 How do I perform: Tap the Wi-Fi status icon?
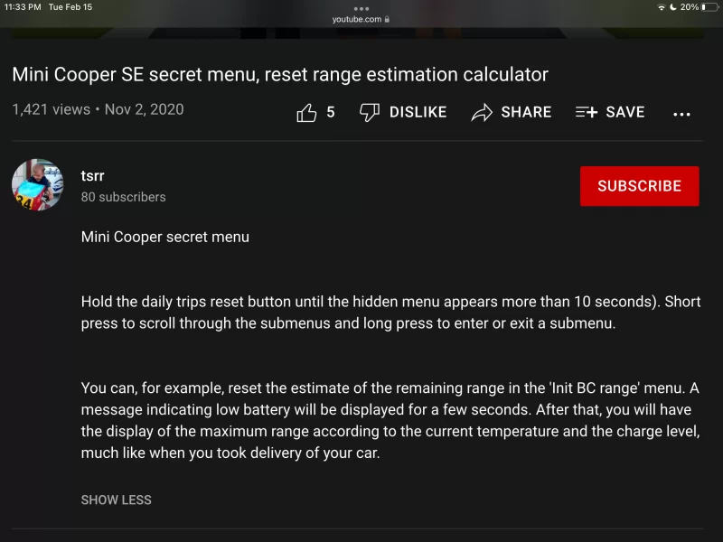(662, 7)
